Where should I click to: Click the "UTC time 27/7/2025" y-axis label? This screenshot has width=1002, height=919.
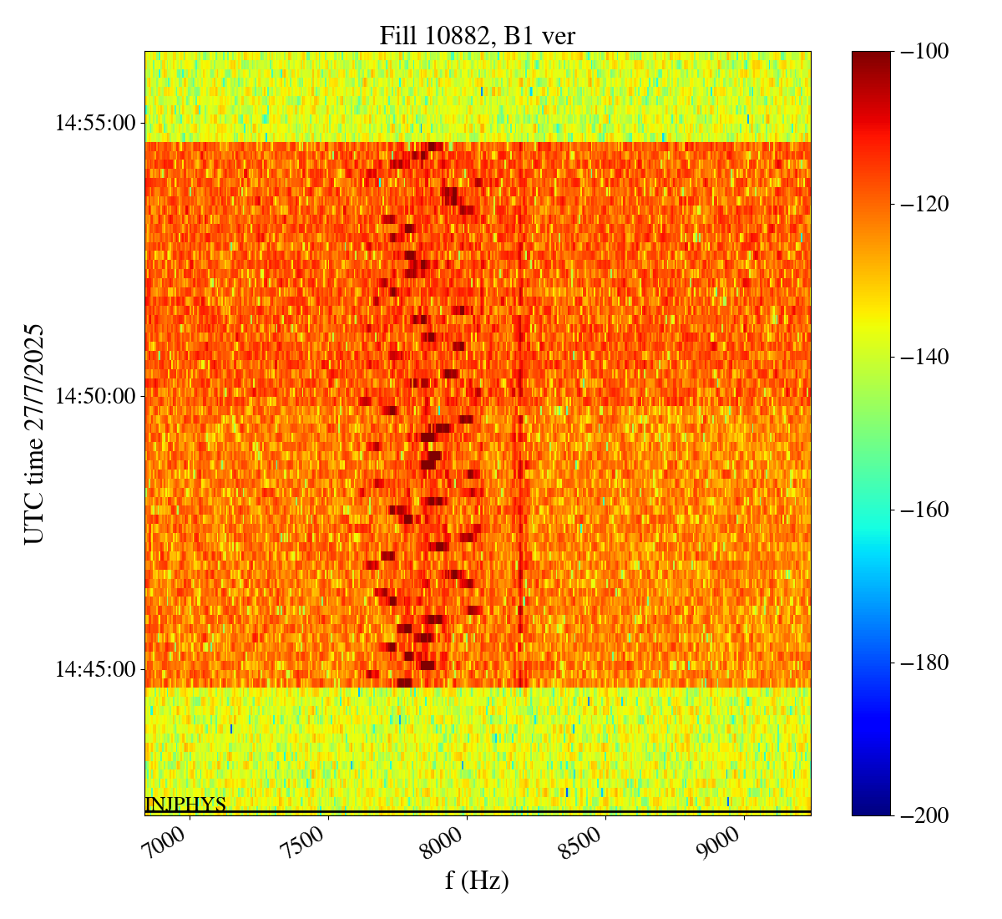34,434
